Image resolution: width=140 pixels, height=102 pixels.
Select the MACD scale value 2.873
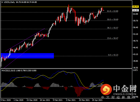(x=135, y=70)
